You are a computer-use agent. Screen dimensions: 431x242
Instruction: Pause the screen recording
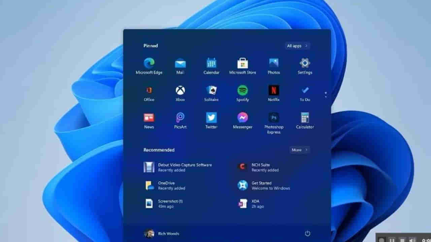coord(392,240)
